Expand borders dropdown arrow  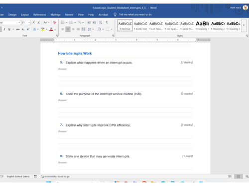[112, 29]
